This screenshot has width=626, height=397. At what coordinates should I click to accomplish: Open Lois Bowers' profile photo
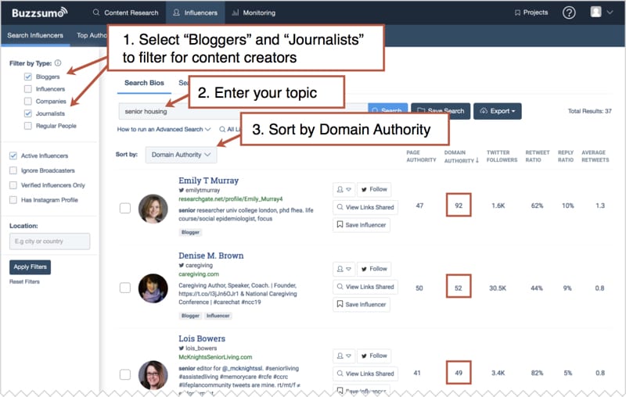(x=153, y=374)
